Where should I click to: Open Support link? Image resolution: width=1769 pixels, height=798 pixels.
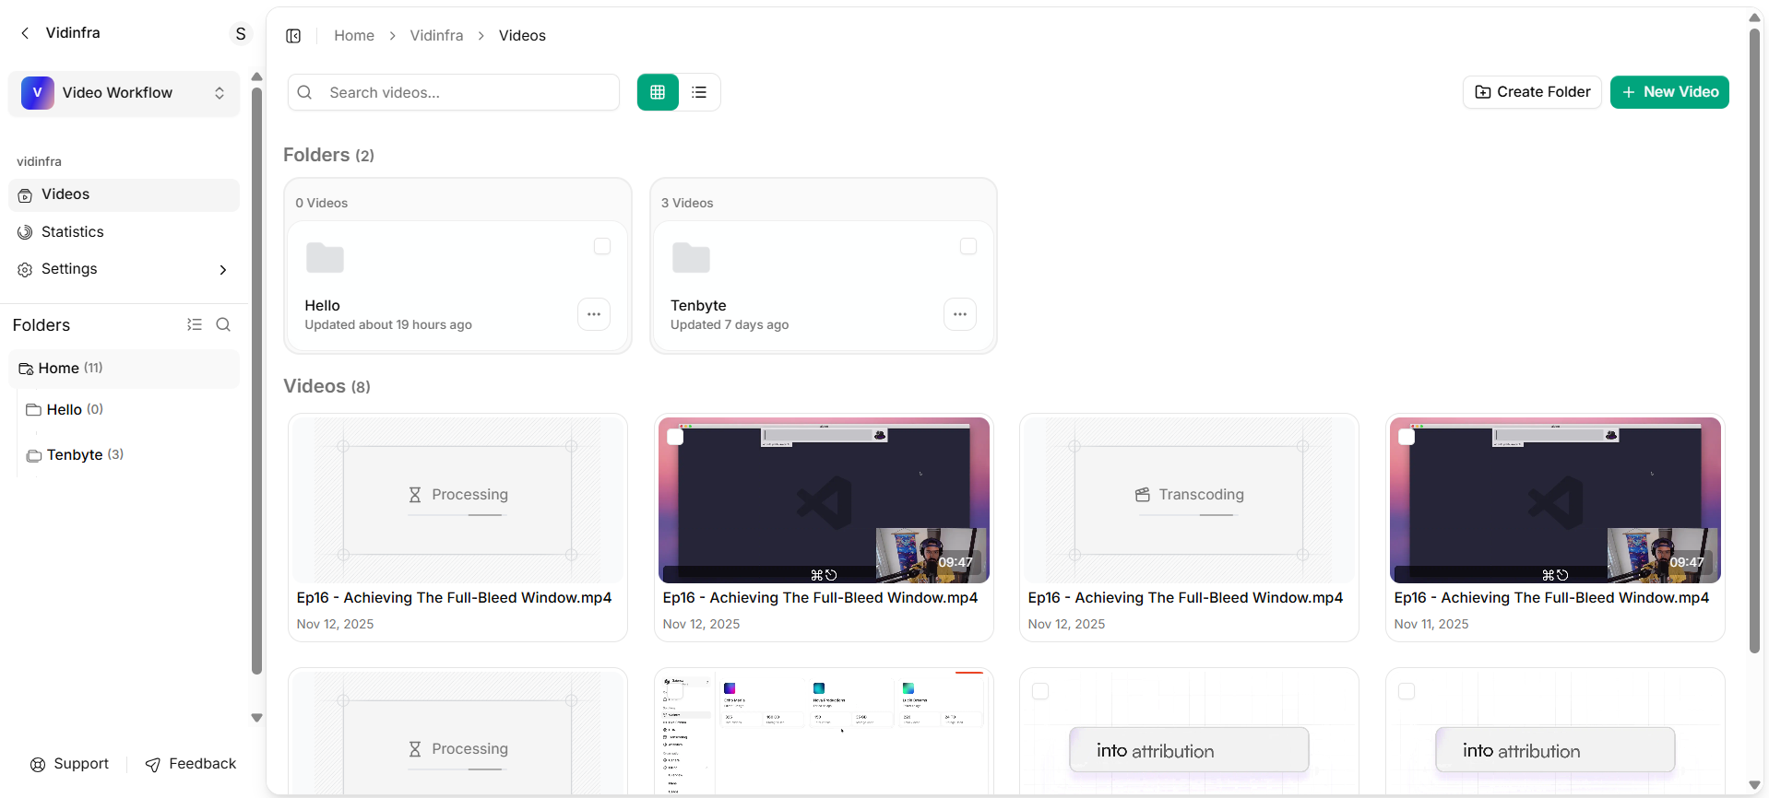pos(69,764)
